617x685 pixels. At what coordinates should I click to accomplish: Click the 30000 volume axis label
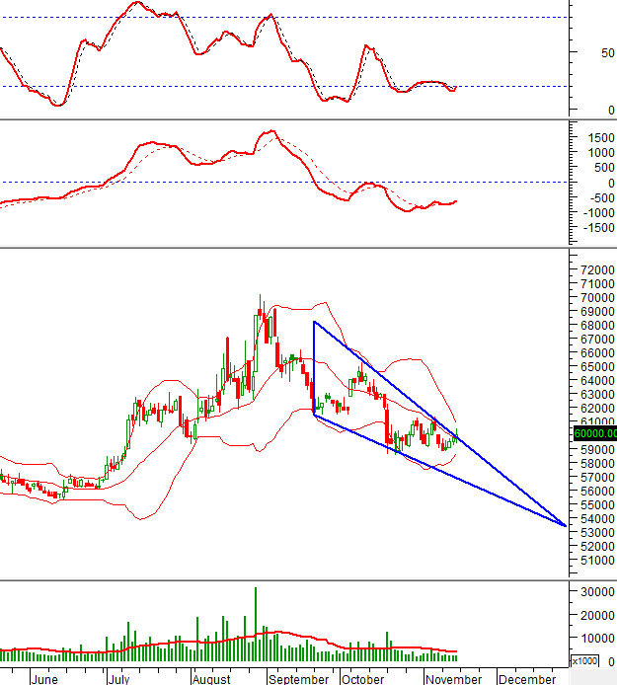pyautogui.click(x=598, y=590)
